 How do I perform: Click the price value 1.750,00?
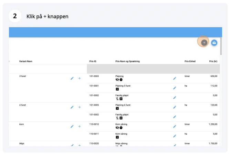[213, 144]
